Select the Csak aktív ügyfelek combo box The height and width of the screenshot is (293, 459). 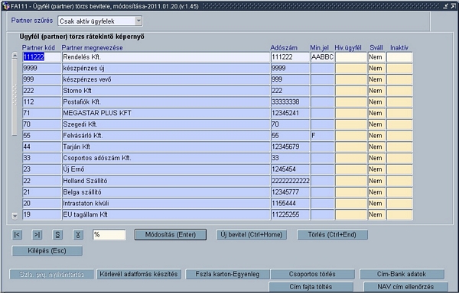tap(99, 21)
